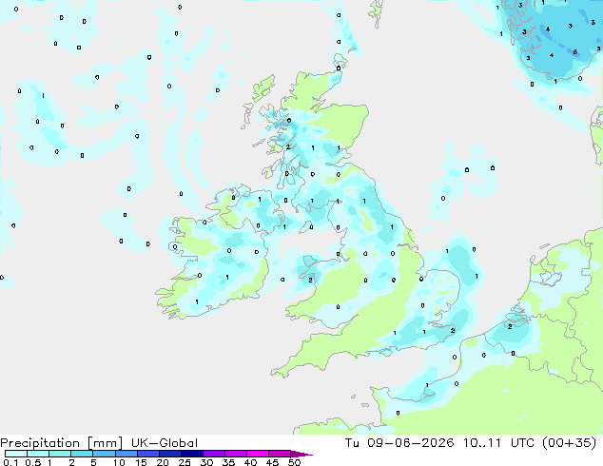Click the 25–30 mm navy legend swatch
Viewport: 603px width, 466px height.
point(192,454)
